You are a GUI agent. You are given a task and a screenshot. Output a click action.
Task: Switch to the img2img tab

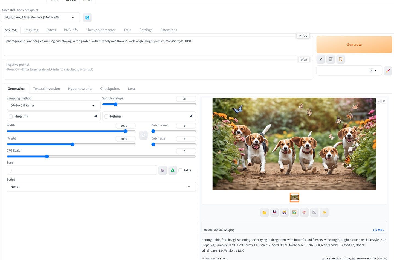[x=31, y=30]
